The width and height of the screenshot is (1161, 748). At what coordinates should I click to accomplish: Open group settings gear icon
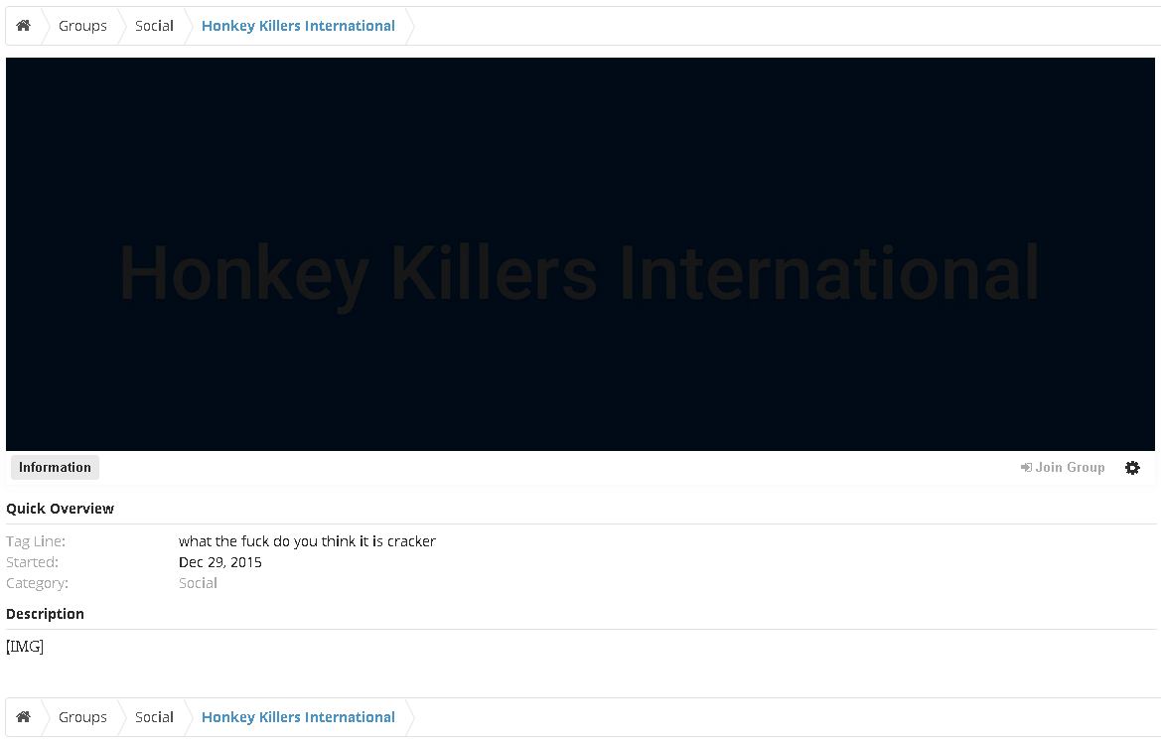[1132, 467]
